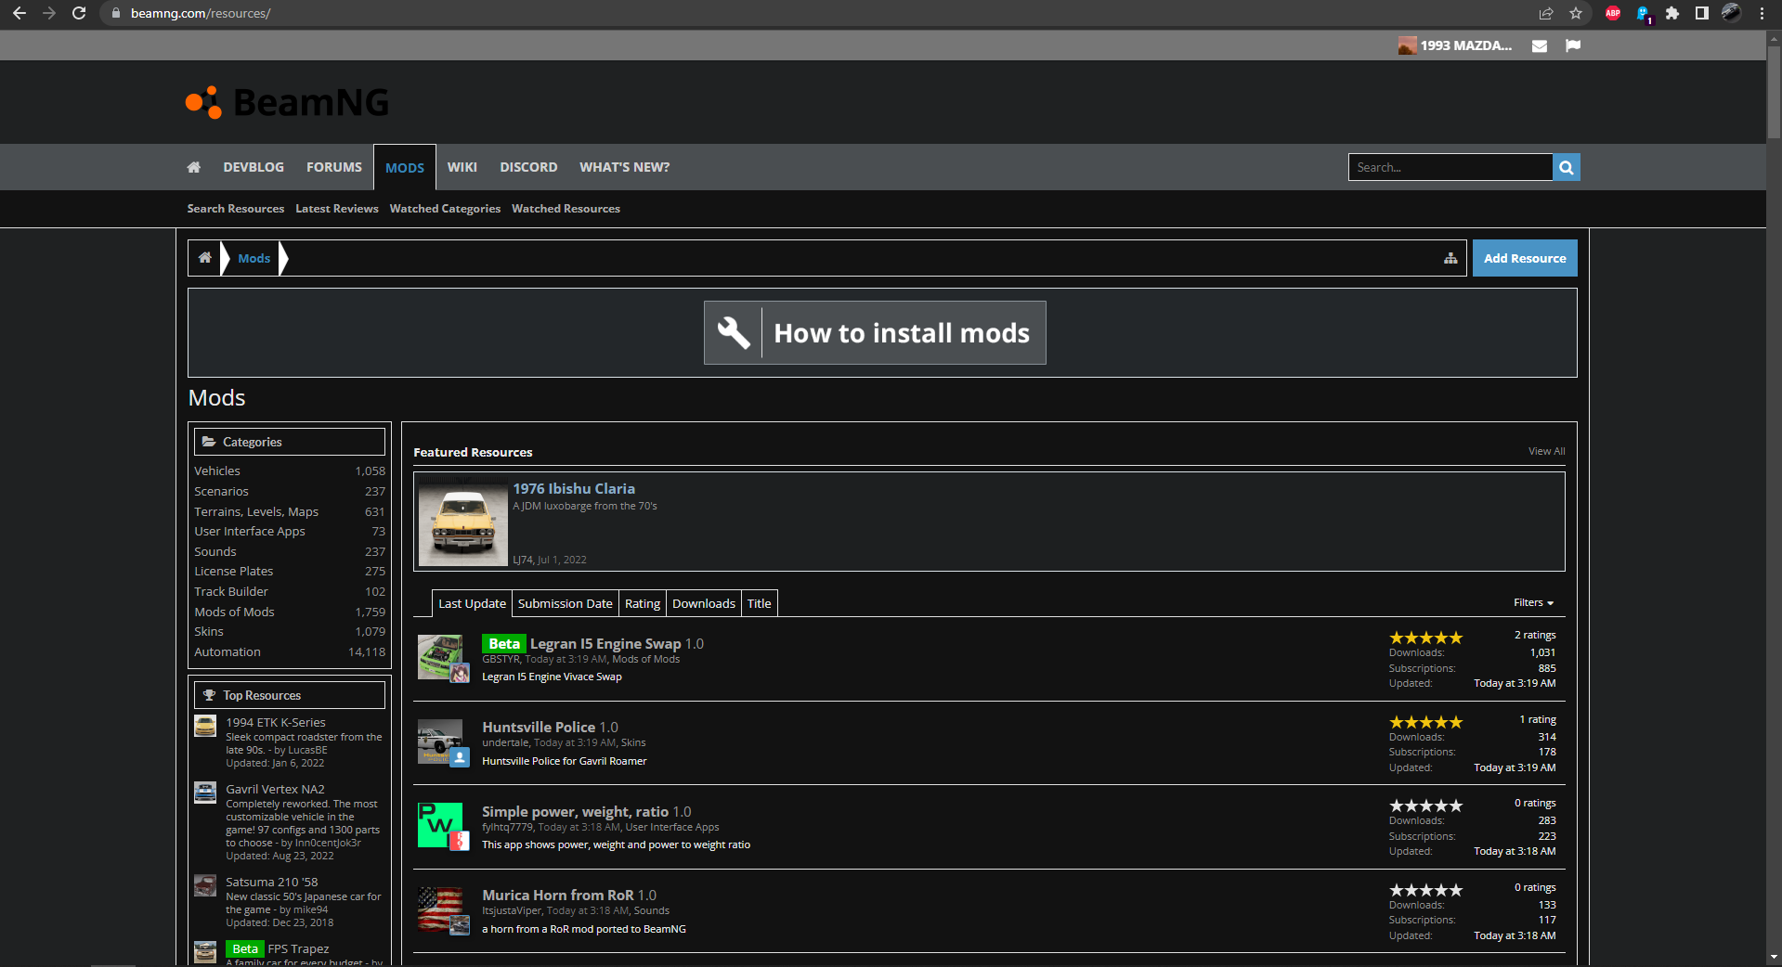Sort by the Last Update tab
This screenshot has width=1782, height=967.
pos(472,603)
